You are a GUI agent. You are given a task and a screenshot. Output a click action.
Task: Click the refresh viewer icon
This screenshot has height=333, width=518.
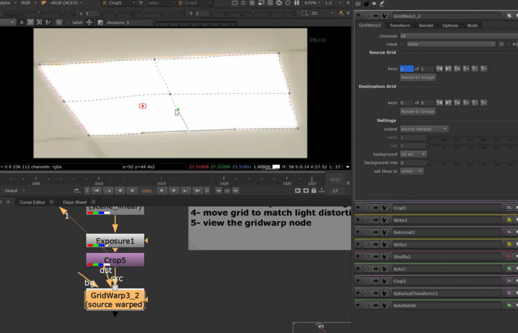tap(279, 3)
